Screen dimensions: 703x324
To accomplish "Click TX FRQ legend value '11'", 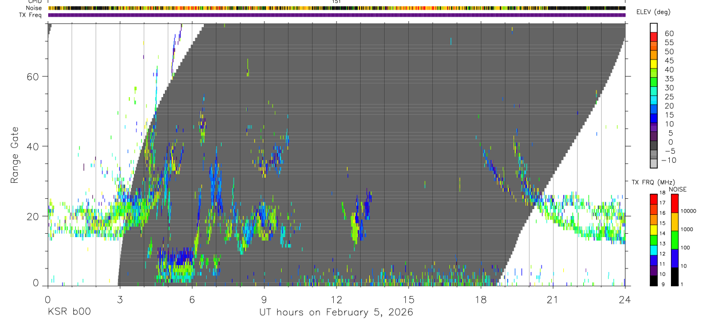I will (x=663, y=264).
